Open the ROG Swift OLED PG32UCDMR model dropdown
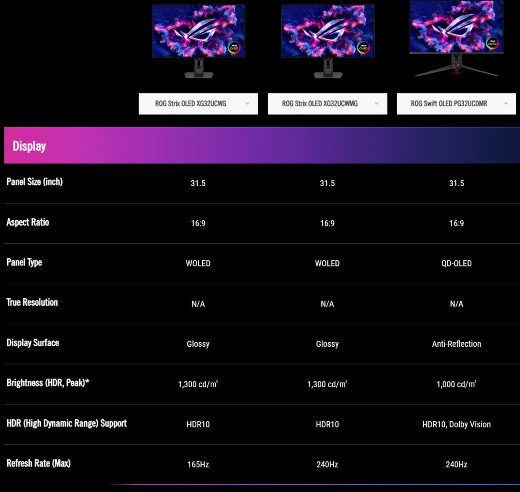The image size is (520, 492). coord(456,104)
